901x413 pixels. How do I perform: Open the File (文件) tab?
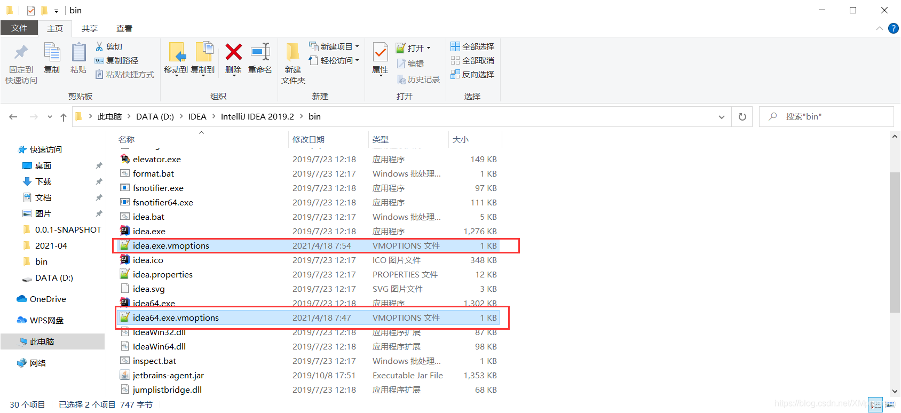pyautogui.click(x=19, y=28)
